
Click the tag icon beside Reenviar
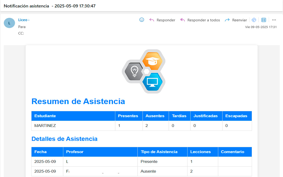point(254,20)
